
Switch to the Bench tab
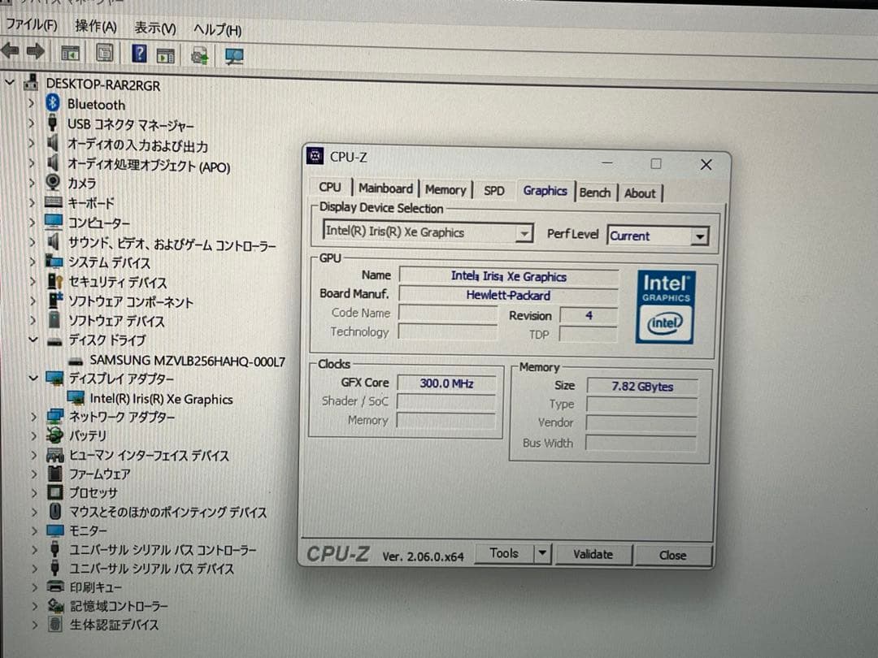pos(594,193)
